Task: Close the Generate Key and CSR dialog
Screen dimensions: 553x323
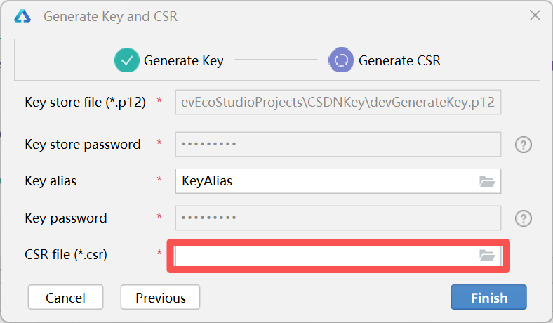Action: tap(535, 15)
